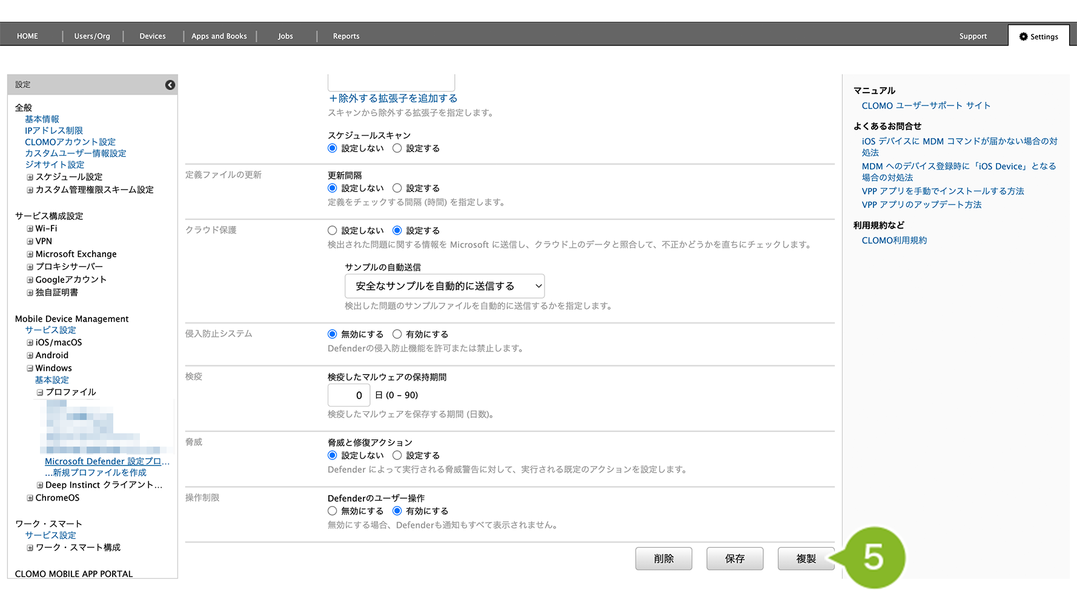Open サンプルの自動送信 dropdown
The height and width of the screenshot is (606, 1077).
pos(444,286)
